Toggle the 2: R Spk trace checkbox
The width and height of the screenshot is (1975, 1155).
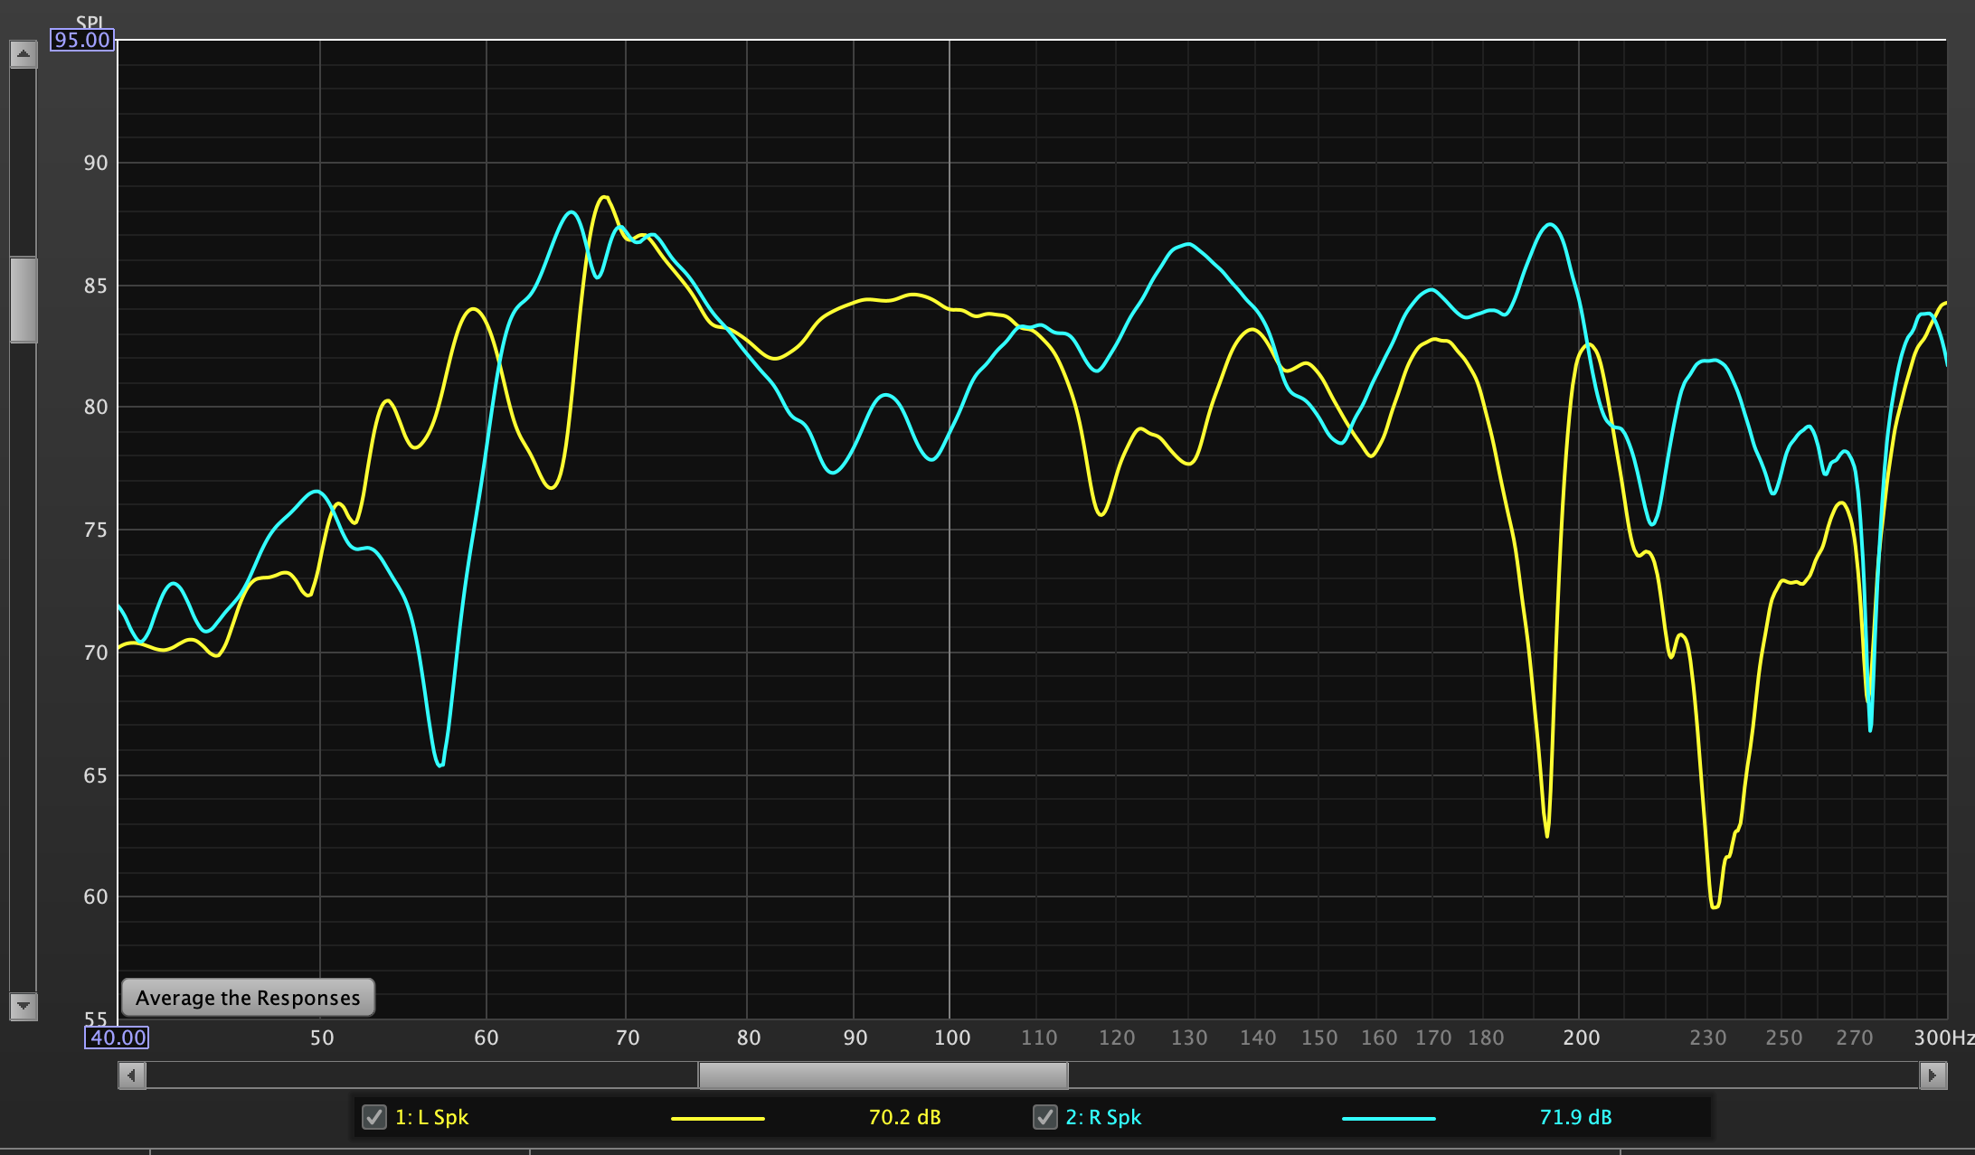[x=1044, y=1117]
